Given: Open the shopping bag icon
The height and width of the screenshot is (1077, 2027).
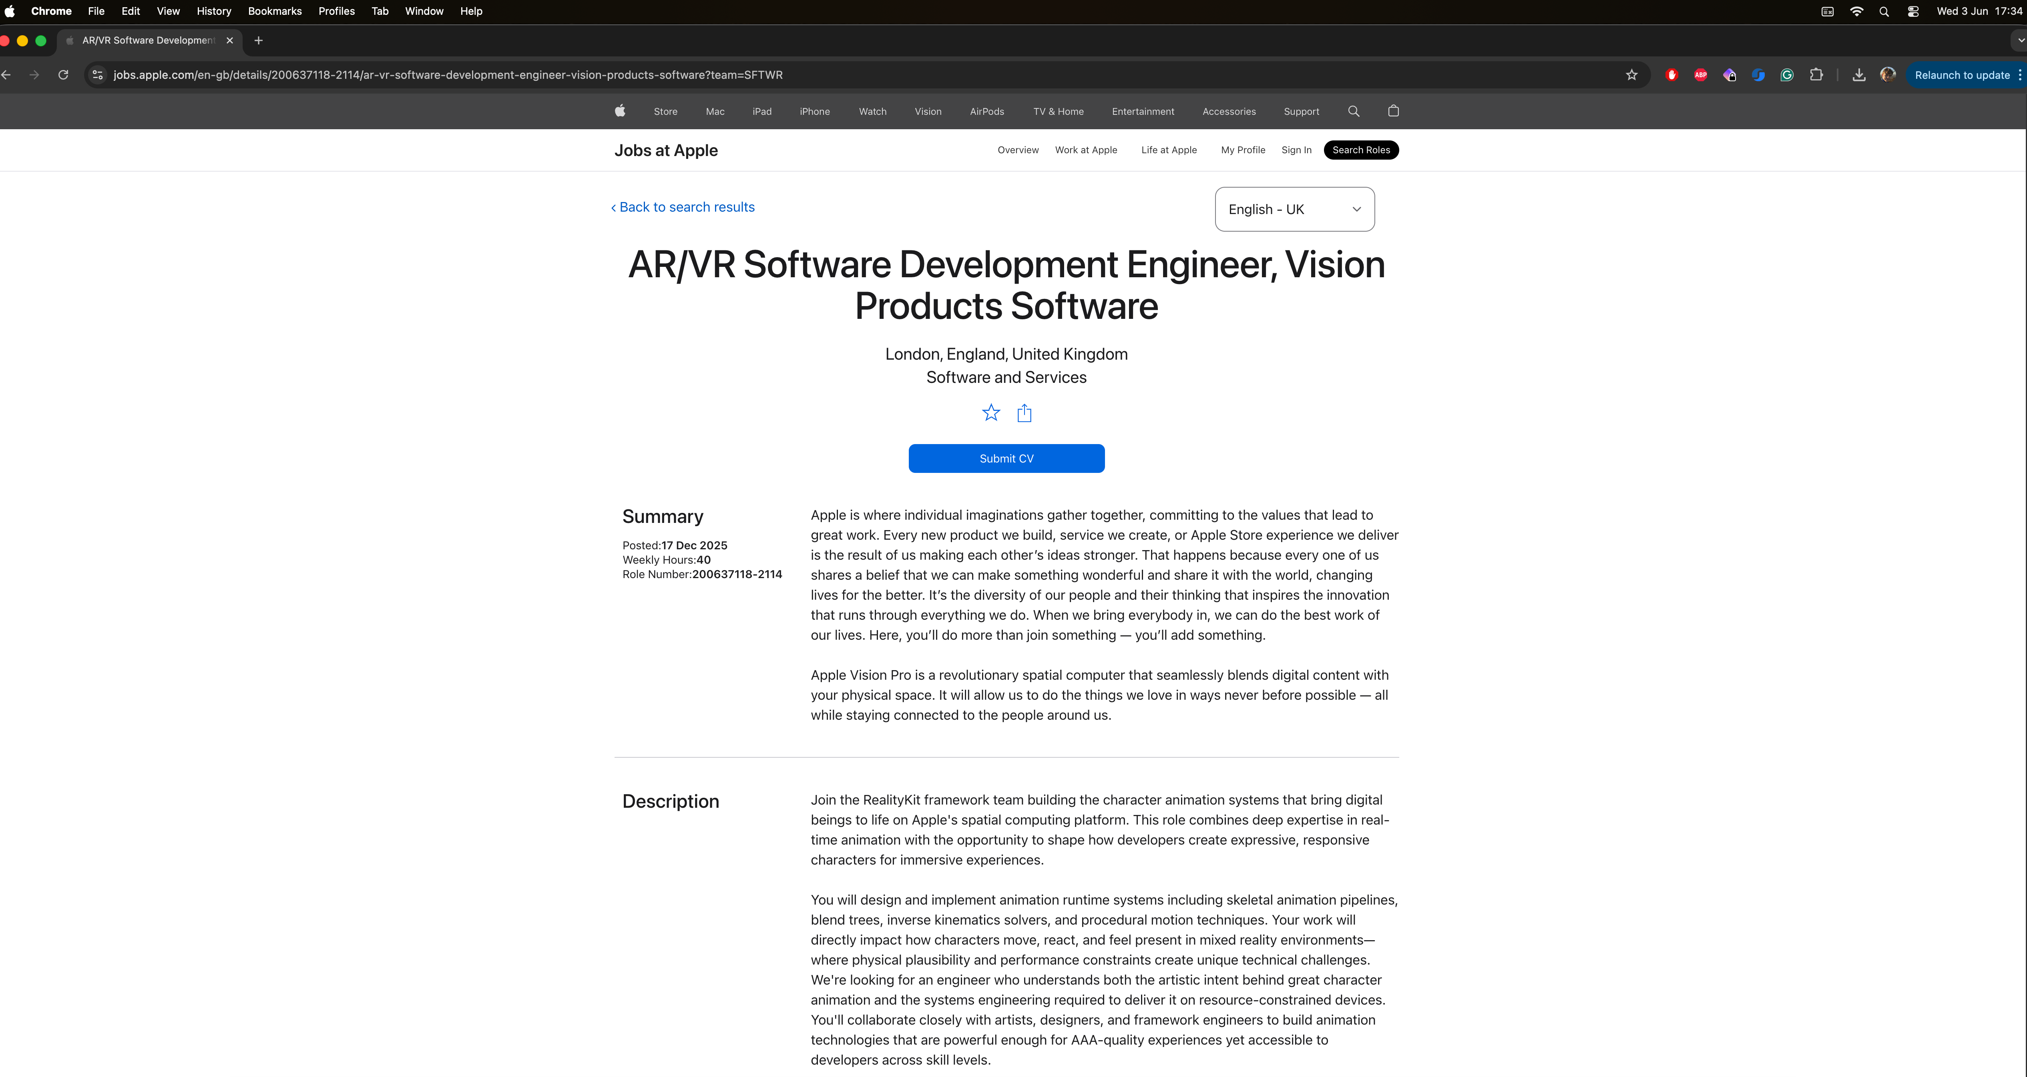Looking at the screenshot, I should pyautogui.click(x=1394, y=111).
